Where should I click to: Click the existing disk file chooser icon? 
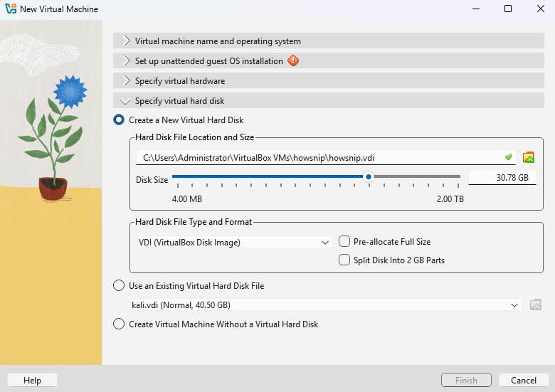(x=536, y=304)
